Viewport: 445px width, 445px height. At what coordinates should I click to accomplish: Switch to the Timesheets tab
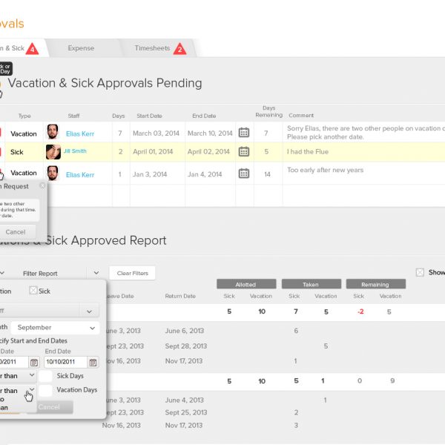click(151, 48)
